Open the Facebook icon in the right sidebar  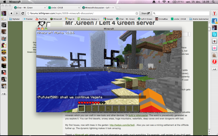[x=214, y=21]
